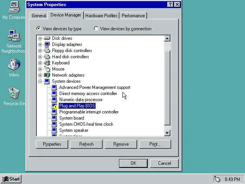Click the Print... button

[x=155, y=144]
